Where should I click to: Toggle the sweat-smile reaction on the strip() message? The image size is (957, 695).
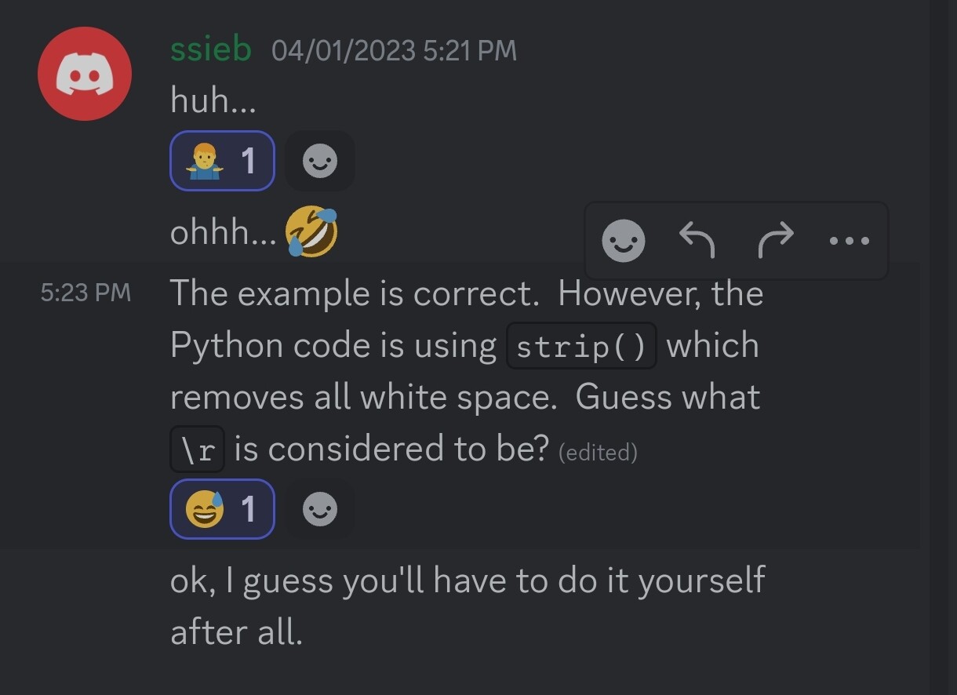pos(222,509)
